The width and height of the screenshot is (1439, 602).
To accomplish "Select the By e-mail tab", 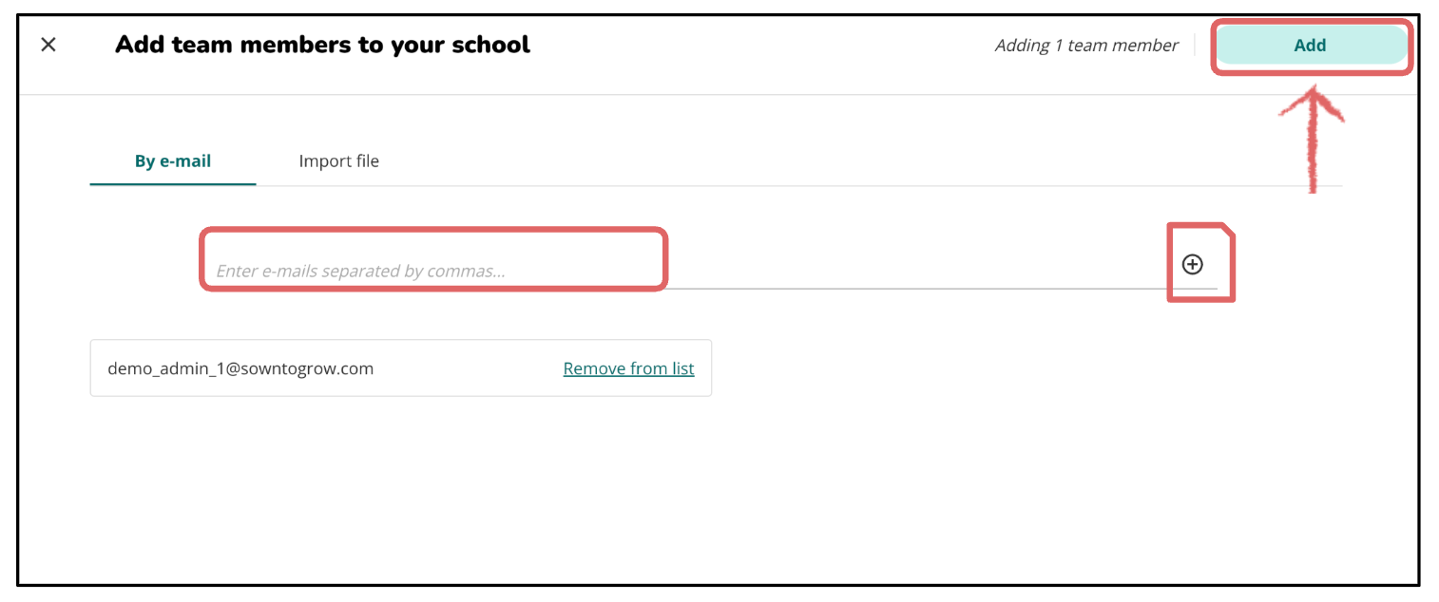I will pos(173,161).
